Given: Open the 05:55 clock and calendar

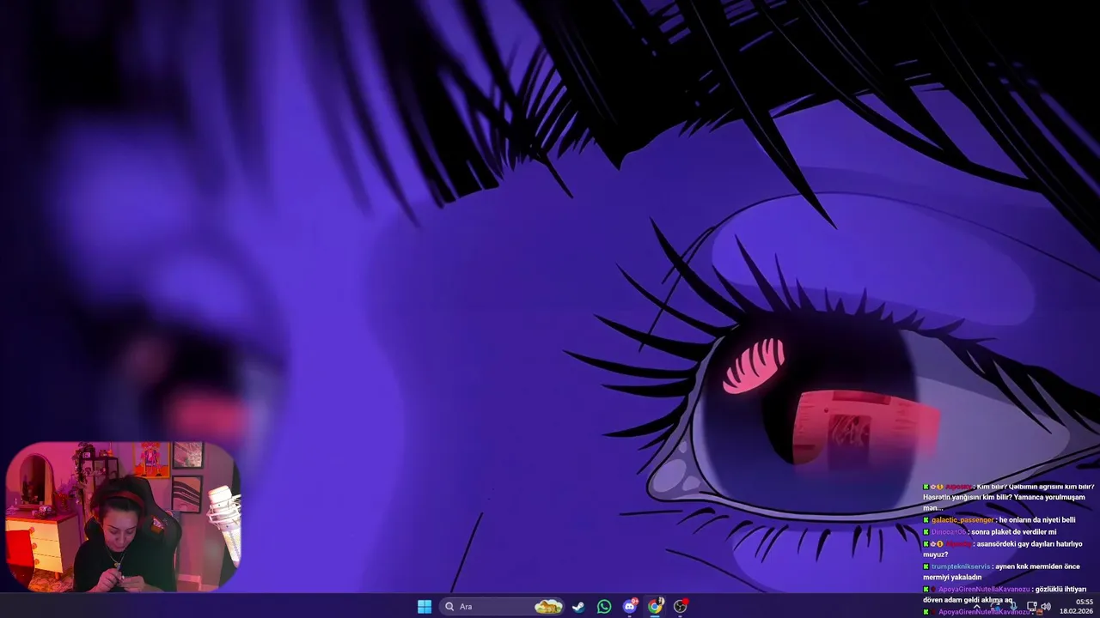Looking at the screenshot, I should (1076, 606).
